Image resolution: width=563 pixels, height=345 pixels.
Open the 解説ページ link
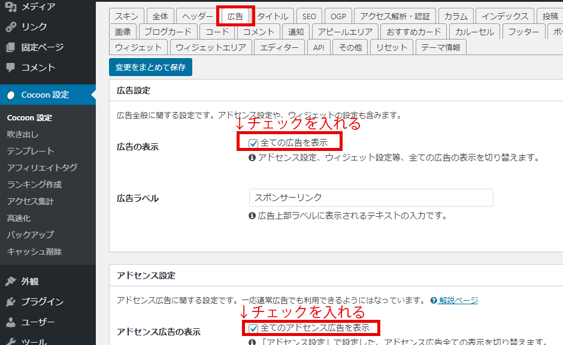click(x=459, y=300)
